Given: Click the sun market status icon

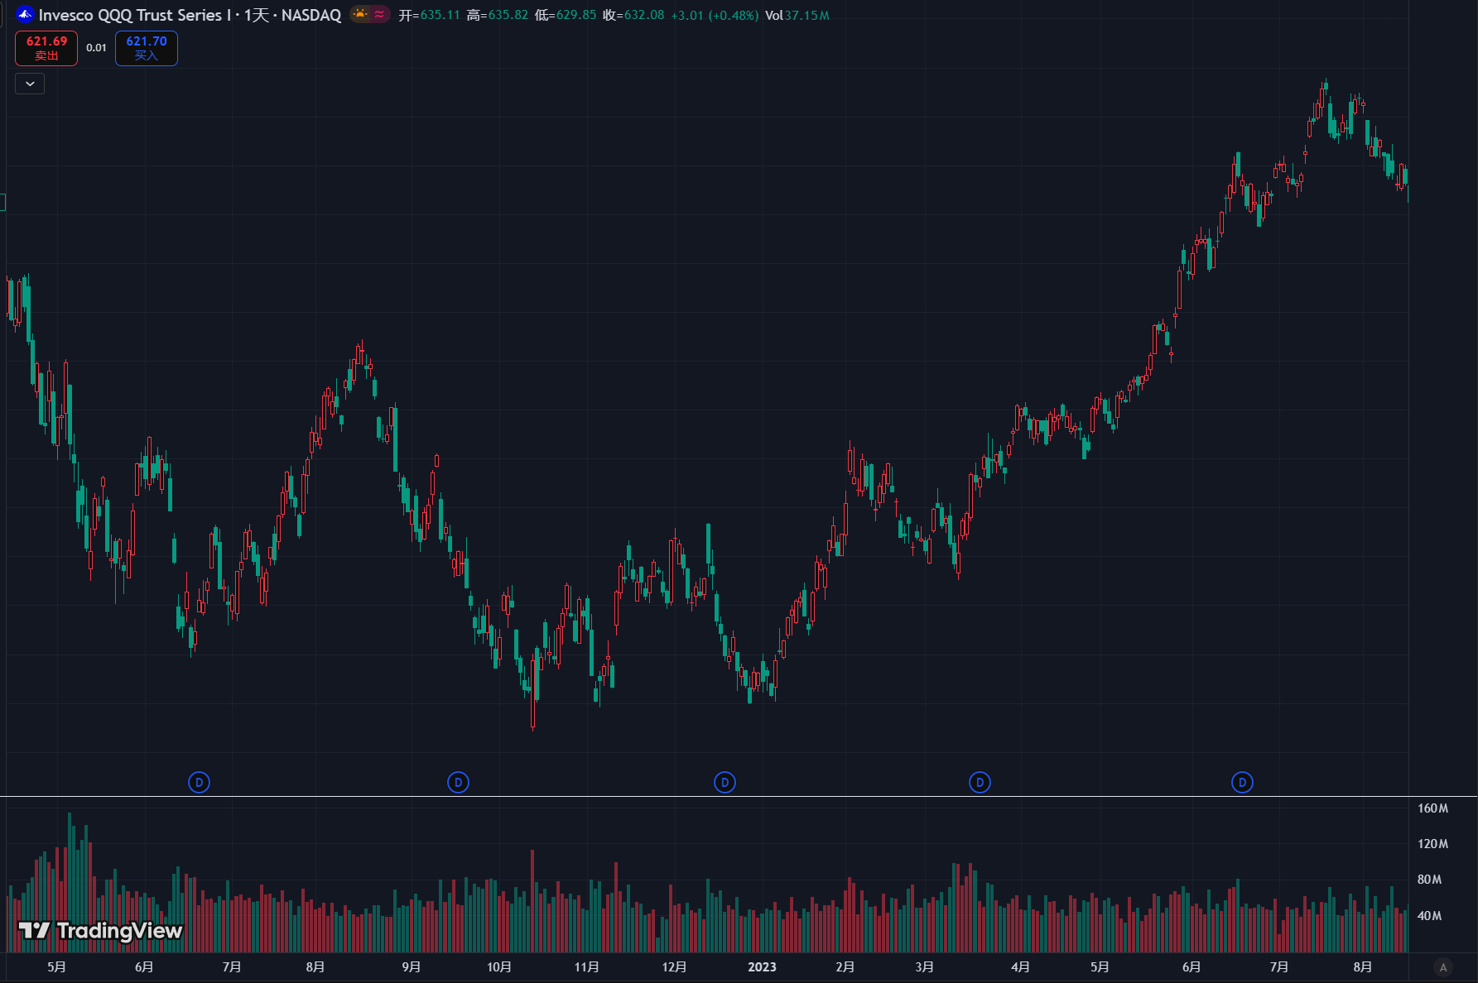Looking at the screenshot, I should (360, 14).
